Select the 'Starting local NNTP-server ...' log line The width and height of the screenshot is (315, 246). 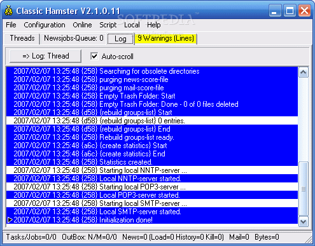click(152, 170)
